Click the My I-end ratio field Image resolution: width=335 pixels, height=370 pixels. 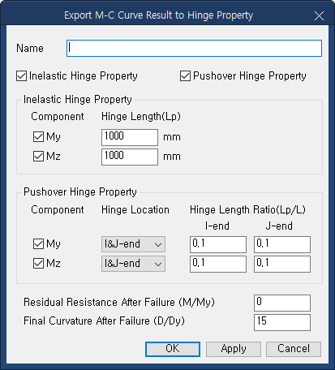coord(218,244)
